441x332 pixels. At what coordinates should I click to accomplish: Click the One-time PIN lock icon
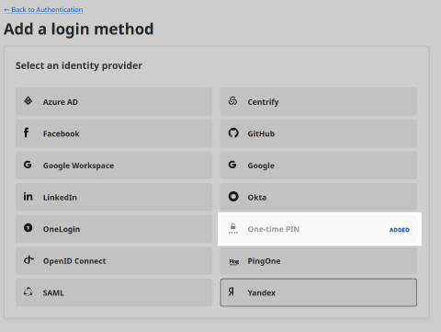tap(233, 228)
